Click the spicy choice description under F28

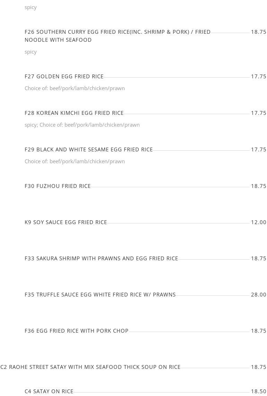click(82, 125)
